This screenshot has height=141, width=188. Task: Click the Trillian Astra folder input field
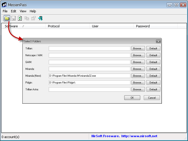coord(89,89)
